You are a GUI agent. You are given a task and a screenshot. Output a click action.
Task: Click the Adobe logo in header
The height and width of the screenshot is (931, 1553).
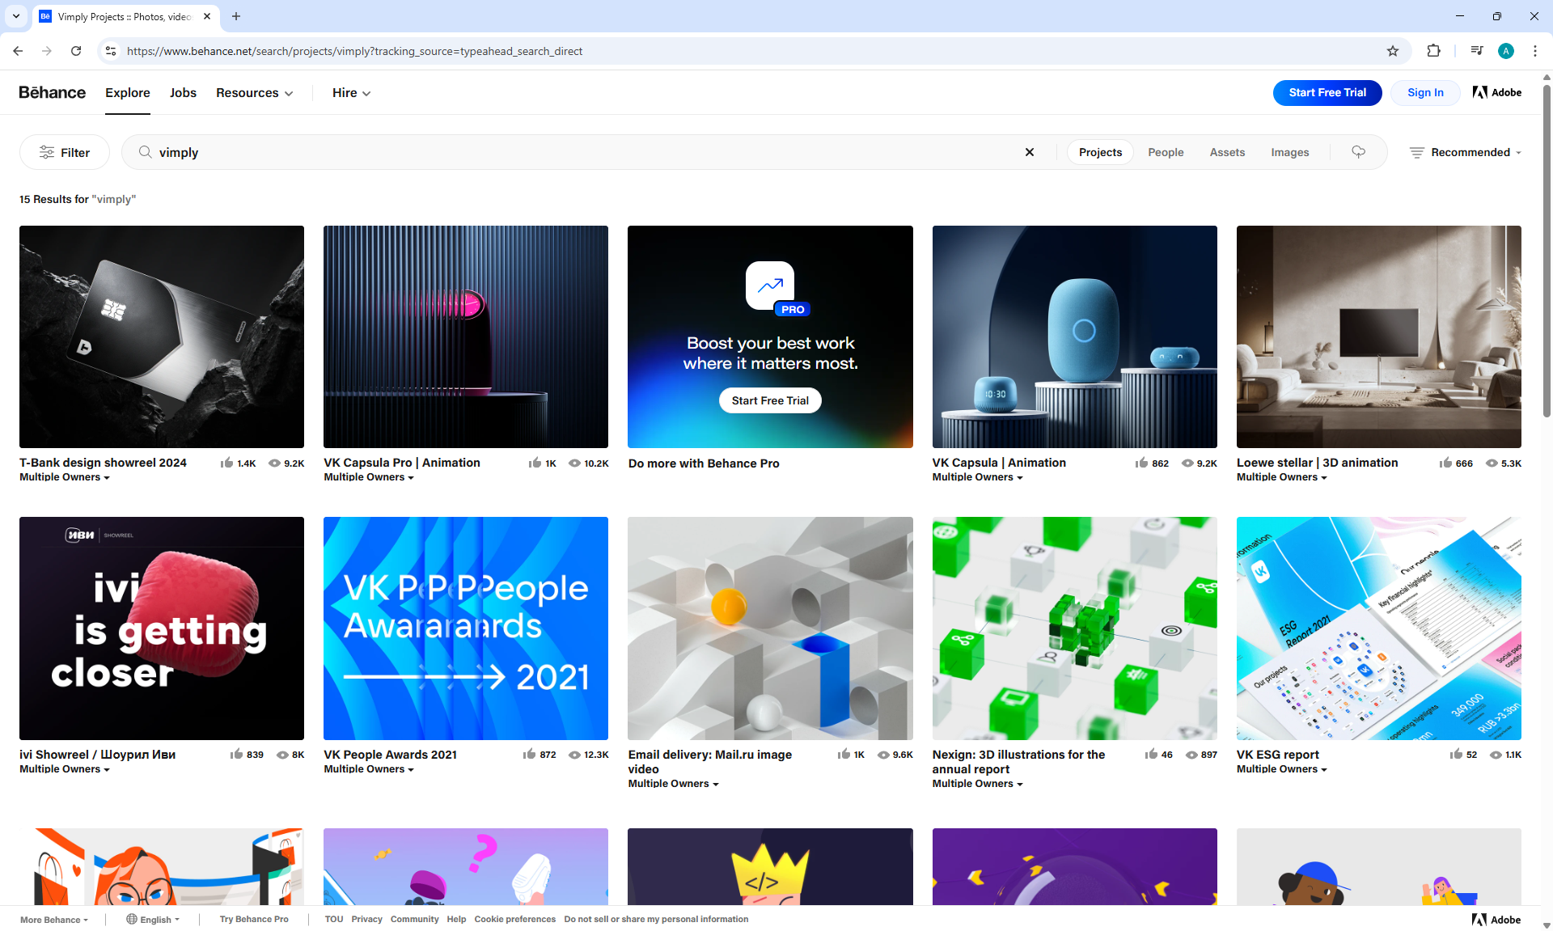pyautogui.click(x=1496, y=92)
